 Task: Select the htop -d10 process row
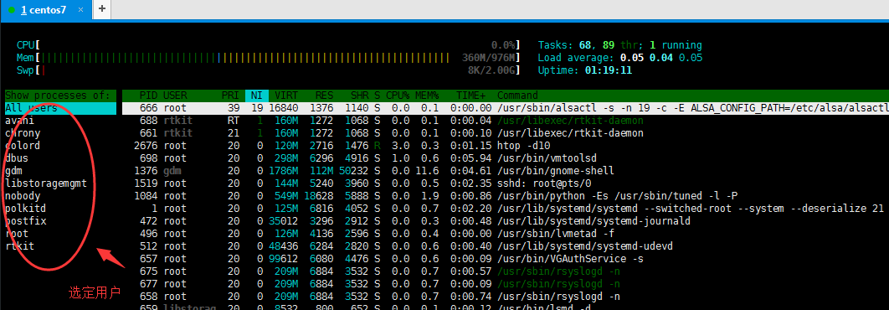[x=506, y=145]
